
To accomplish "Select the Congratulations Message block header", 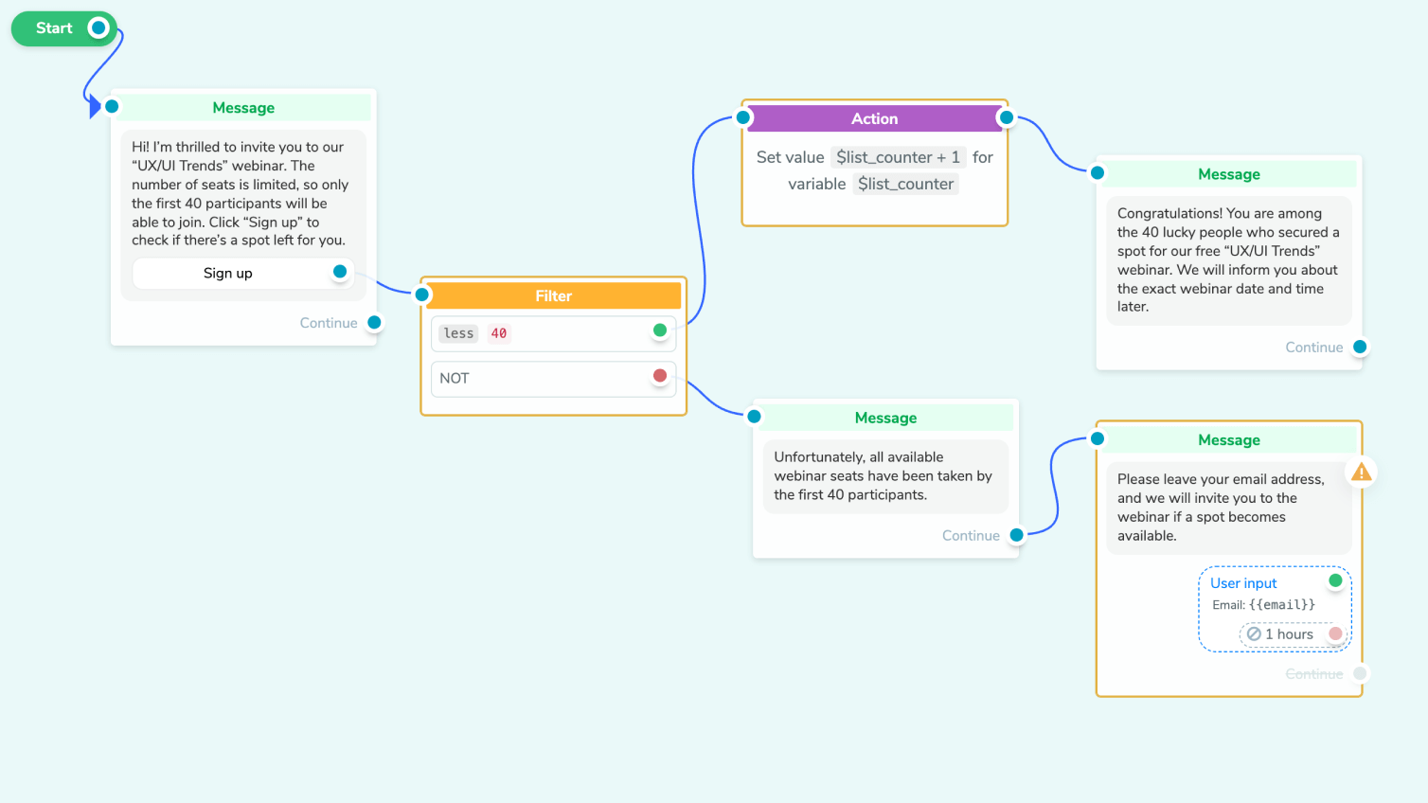I will pyautogui.click(x=1229, y=174).
